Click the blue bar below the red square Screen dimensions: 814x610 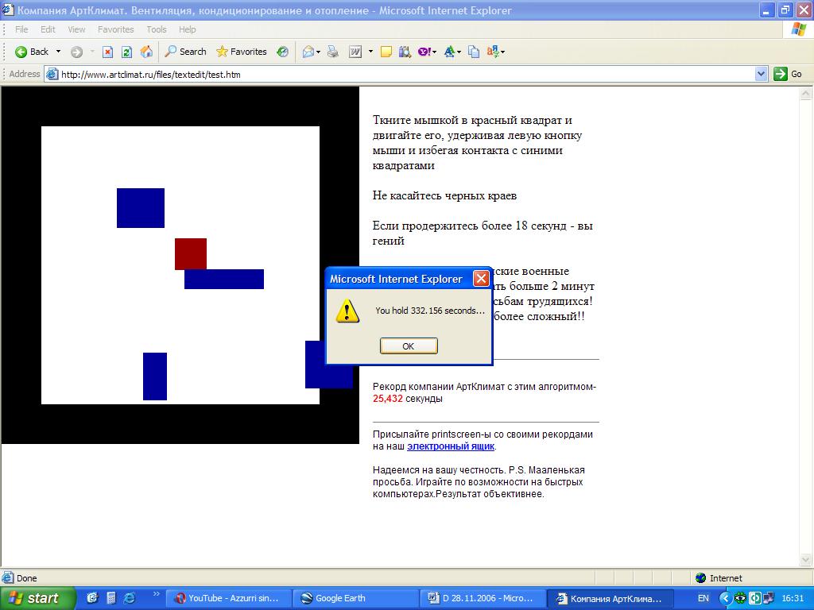click(223, 279)
